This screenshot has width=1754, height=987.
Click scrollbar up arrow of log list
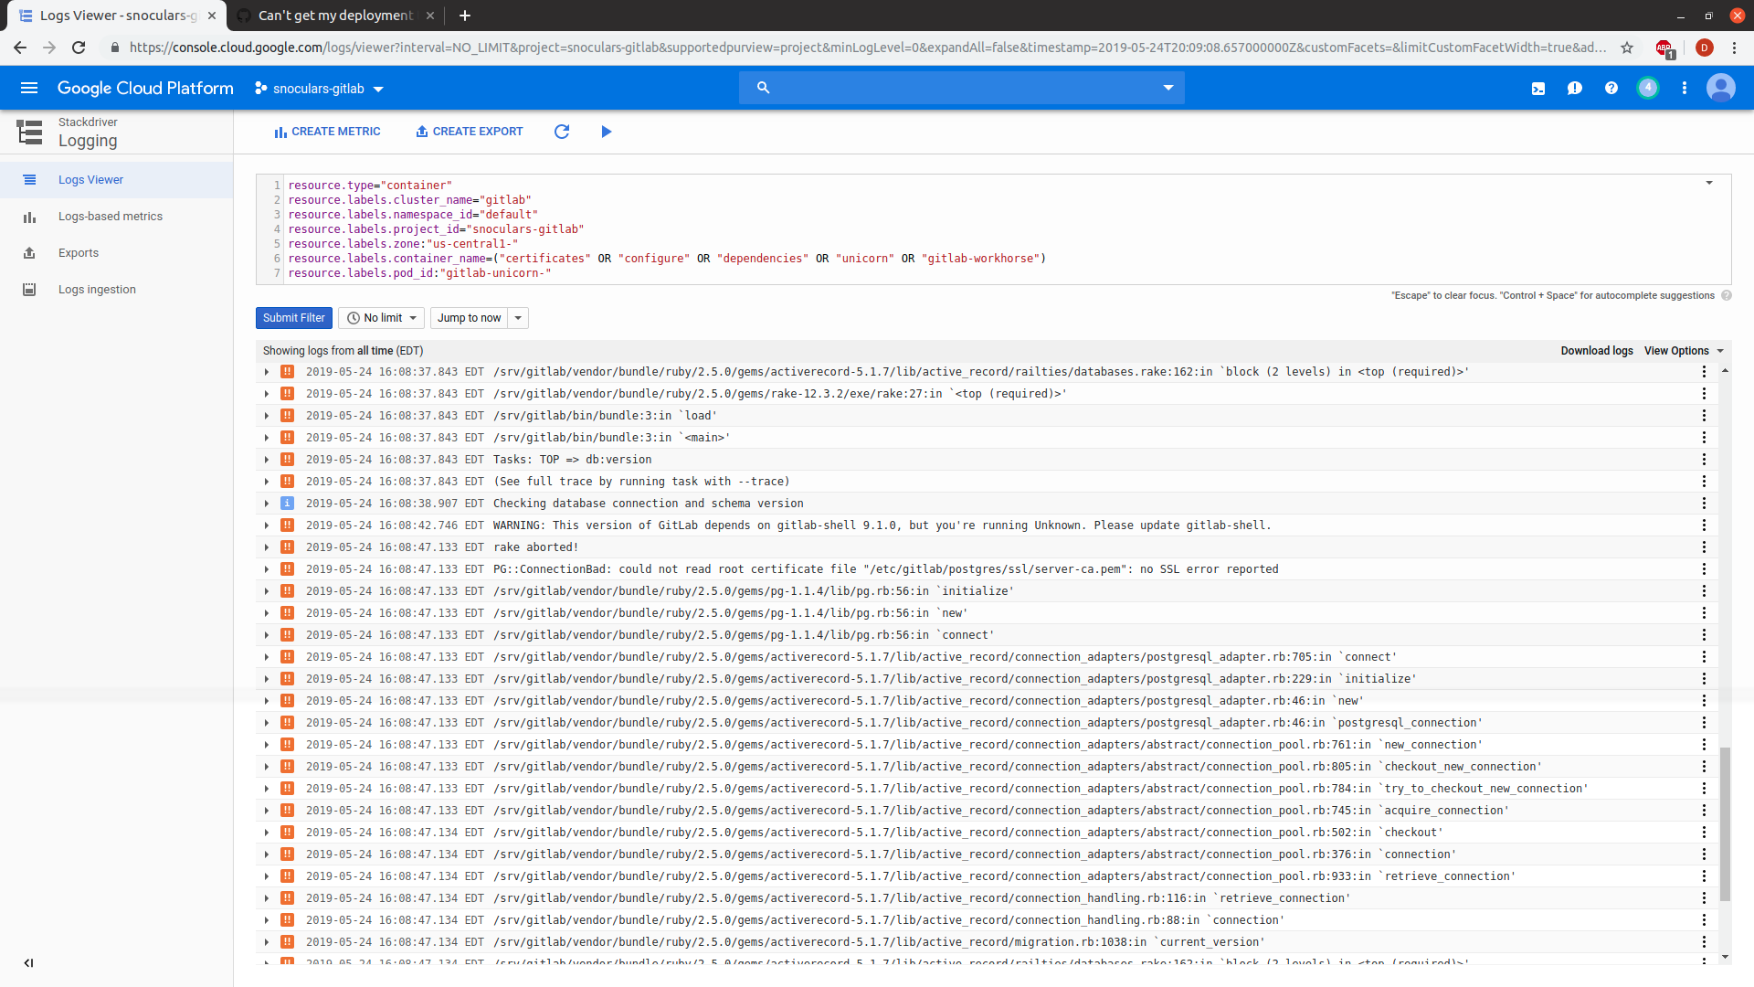1725,370
